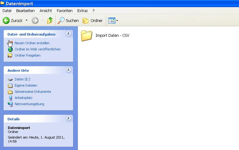Go up one folder level icon
Screen dimensions: 239x150
[50, 20]
